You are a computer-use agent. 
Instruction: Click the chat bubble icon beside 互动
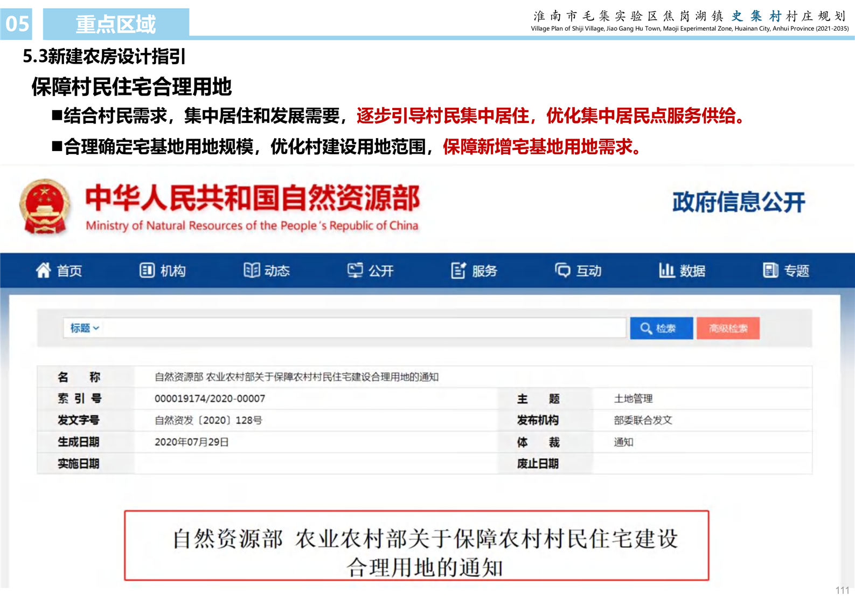pos(562,270)
